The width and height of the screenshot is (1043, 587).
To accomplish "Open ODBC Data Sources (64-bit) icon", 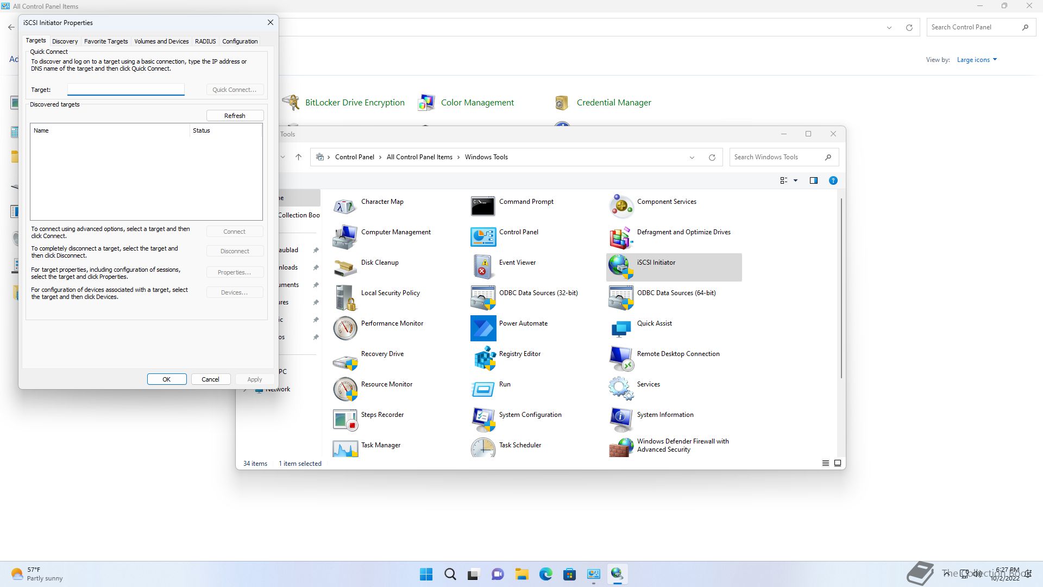I will (621, 297).
